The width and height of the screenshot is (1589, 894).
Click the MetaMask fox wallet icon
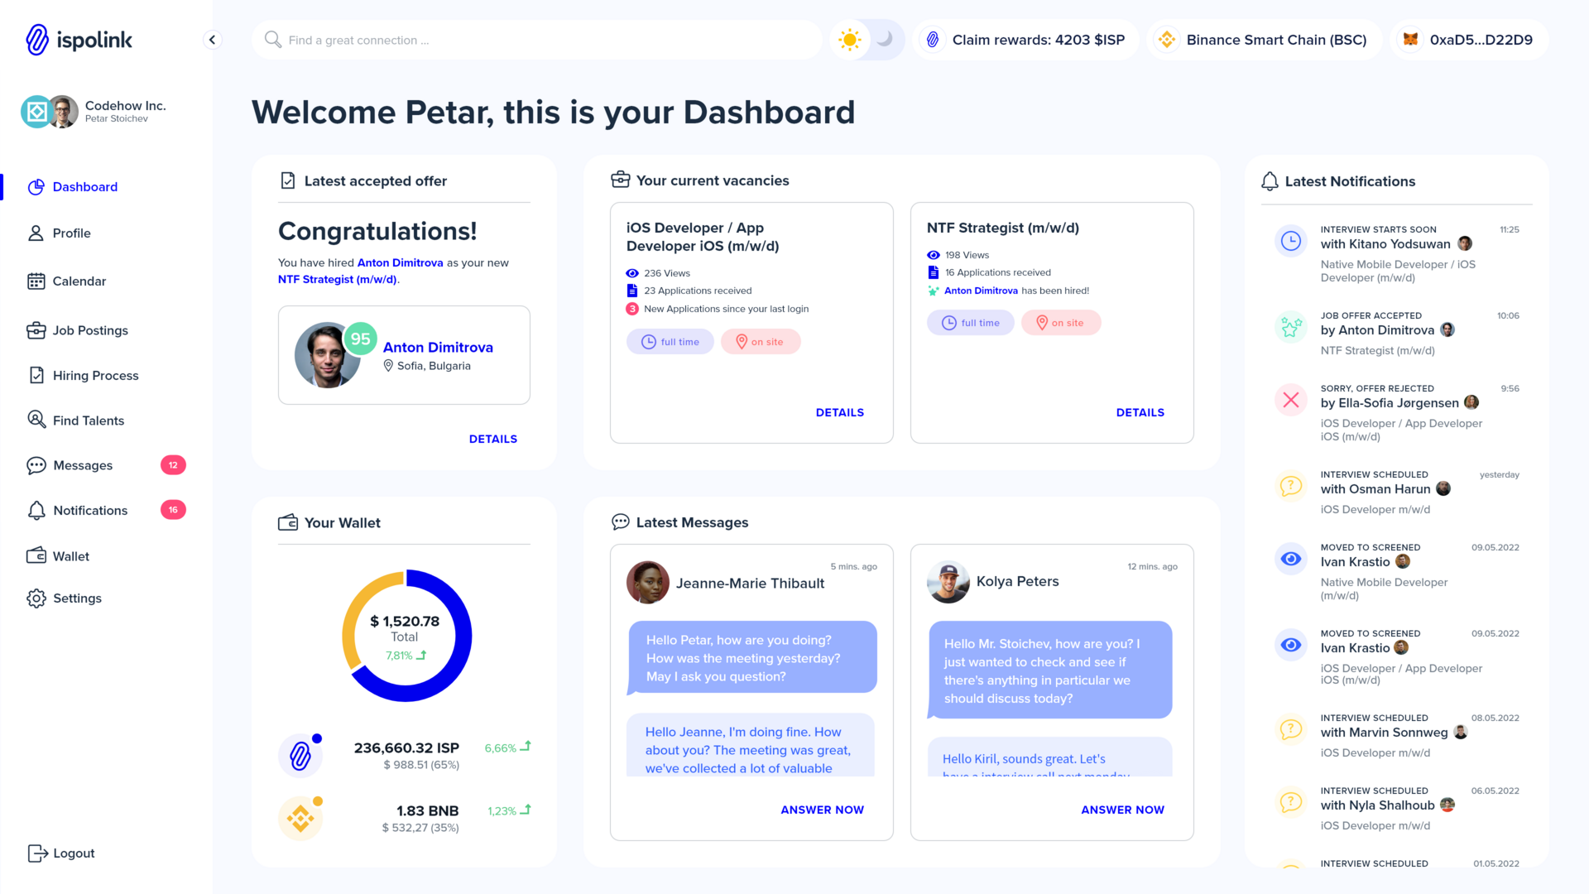(1411, 40)
